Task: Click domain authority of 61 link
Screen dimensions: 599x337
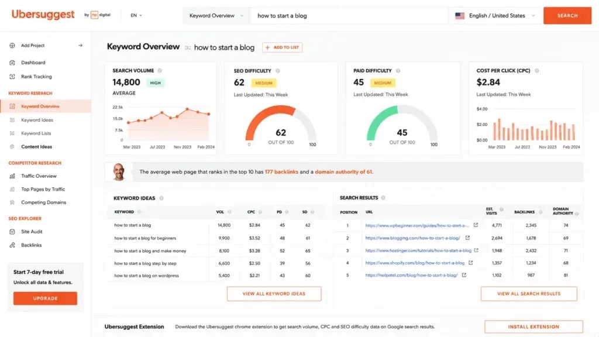Action: (343, 172)
